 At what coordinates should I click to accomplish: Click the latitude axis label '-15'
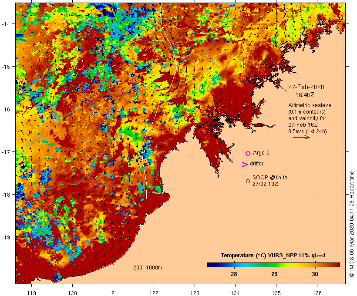pyautogui.click(x=5, y=67)
